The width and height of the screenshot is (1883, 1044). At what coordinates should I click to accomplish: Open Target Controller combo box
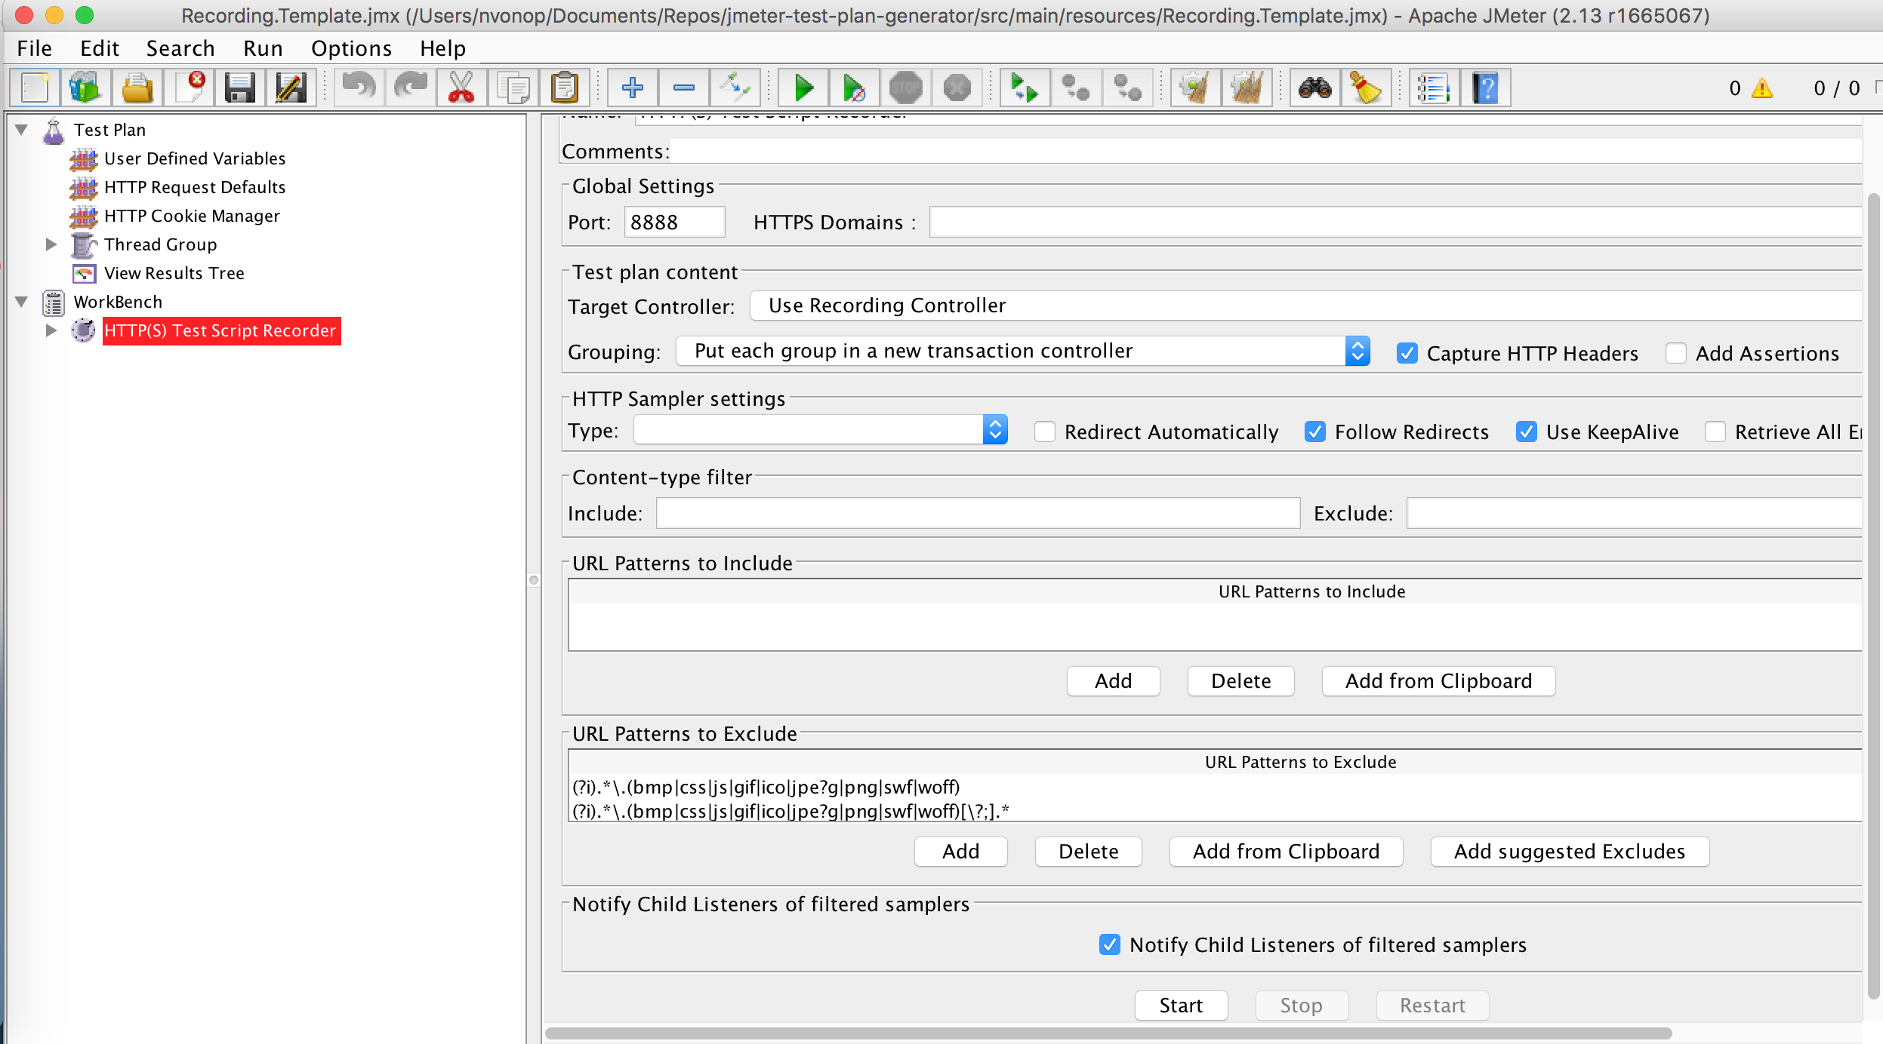tap(1305, 306)
